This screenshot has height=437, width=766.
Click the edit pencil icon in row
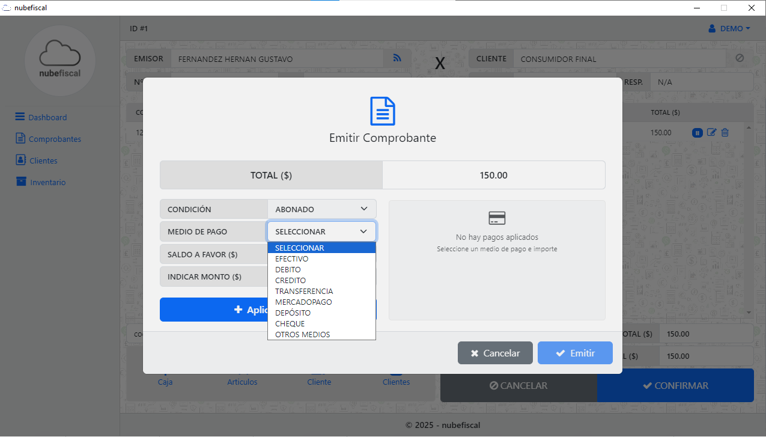[711, 132]
